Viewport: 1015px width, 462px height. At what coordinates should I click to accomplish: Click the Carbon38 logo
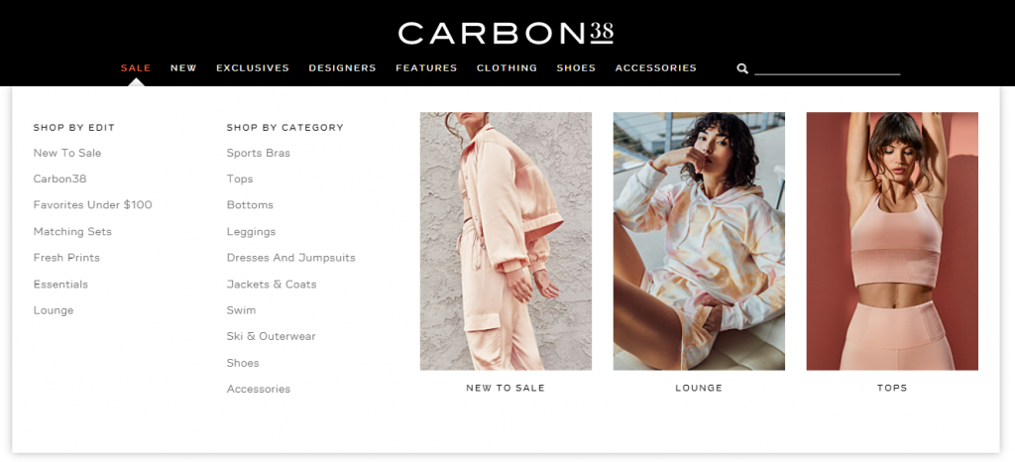[505, 34]
